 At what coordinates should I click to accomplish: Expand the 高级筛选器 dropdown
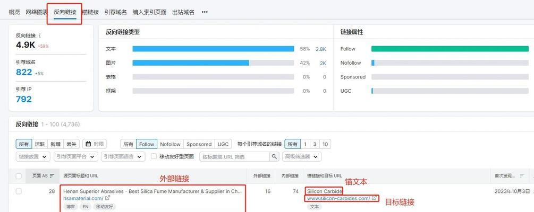[302, 157]
